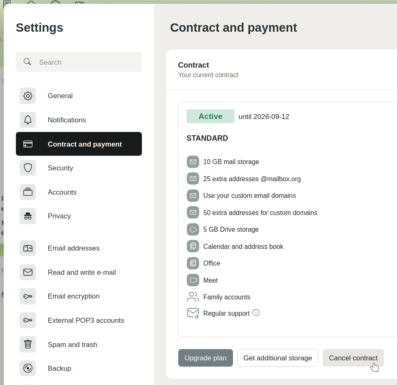Click Get additional storage button
This screenshot has width=397, height=385.
click(278, 358)
